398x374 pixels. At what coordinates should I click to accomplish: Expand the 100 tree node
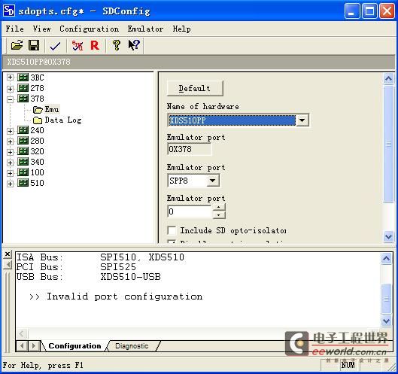click(10, 173)
